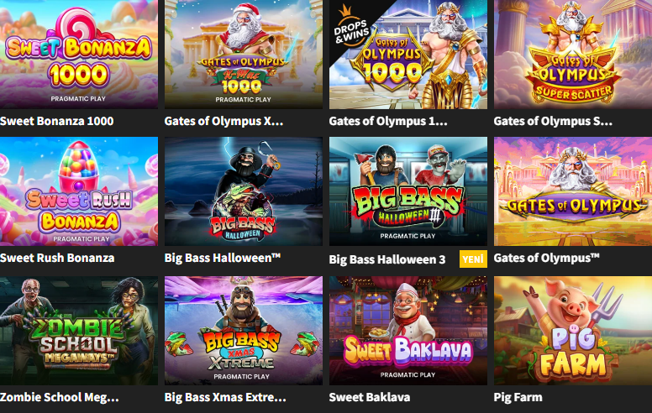This screenshot has height=413, width=652.
Task: Open Zombie School Megaways game image
Action: (79, 331)
